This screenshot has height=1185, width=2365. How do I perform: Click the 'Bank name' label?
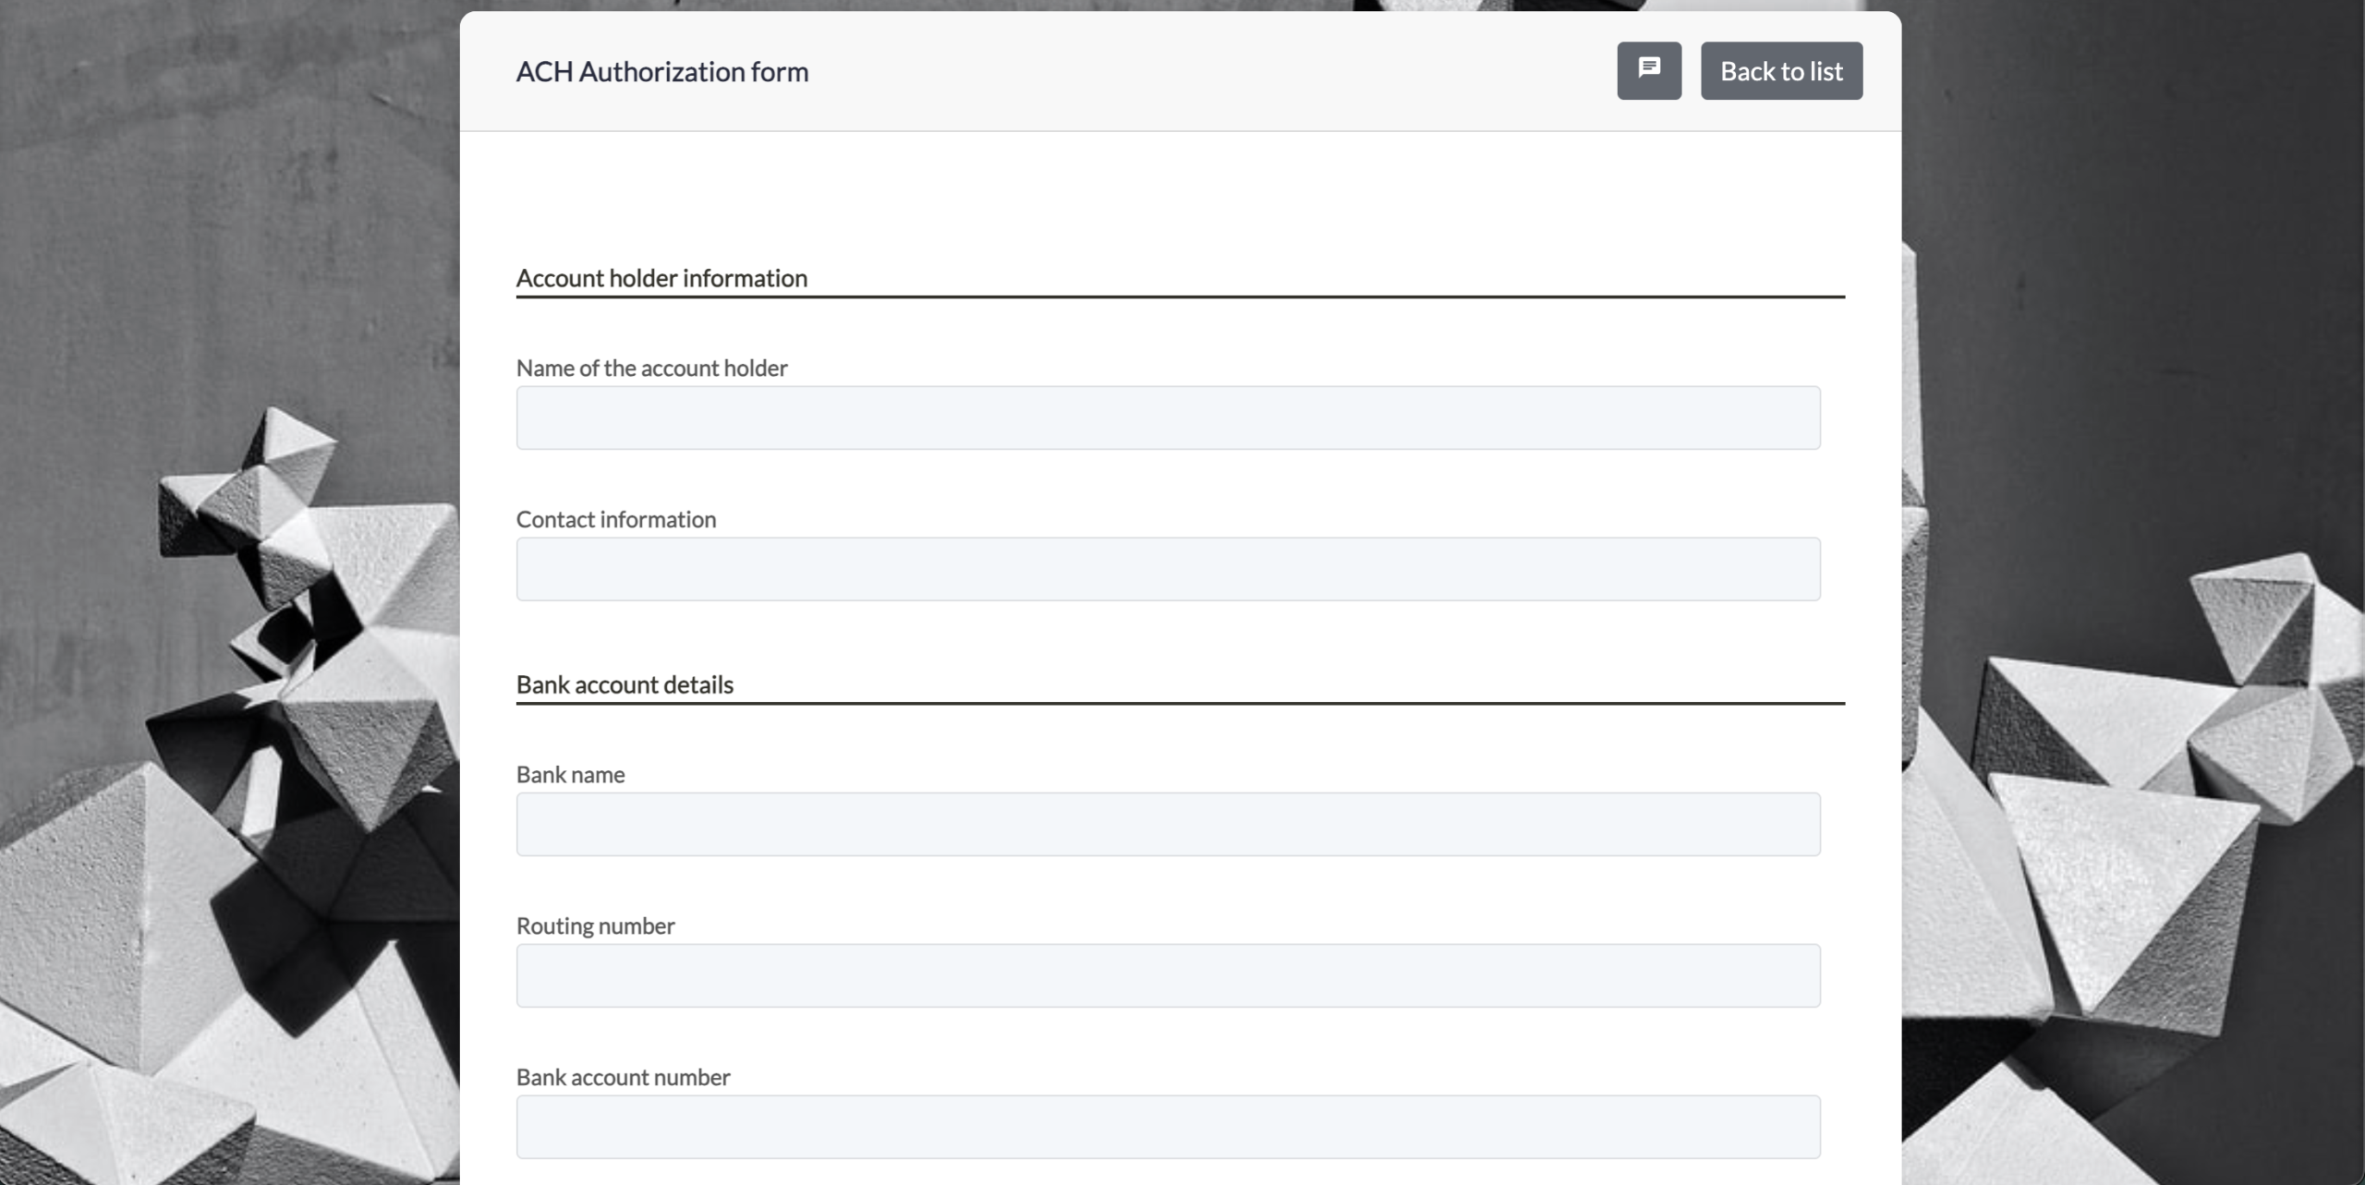tap(570, 774)
